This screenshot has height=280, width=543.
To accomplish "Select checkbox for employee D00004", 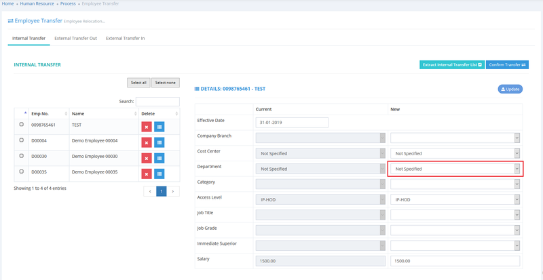I will 21,141.
